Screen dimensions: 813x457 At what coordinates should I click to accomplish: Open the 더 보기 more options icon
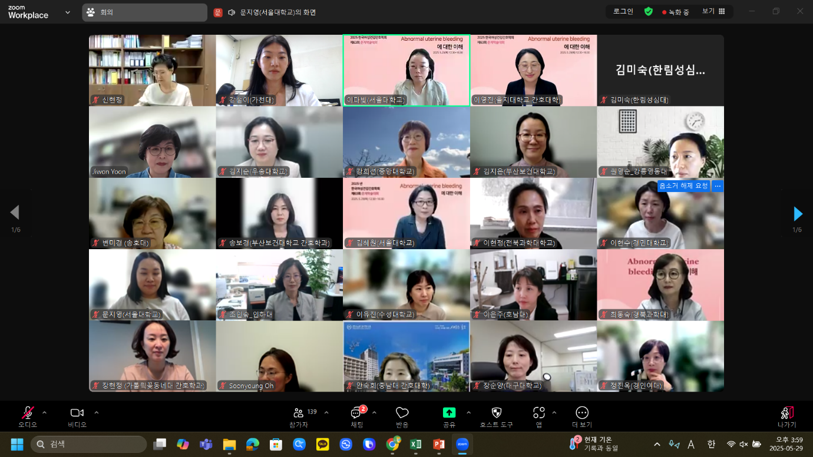point(582,413)
